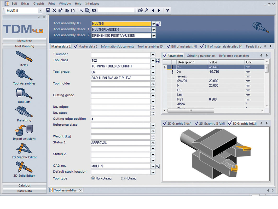Open the Tool Assemblies sidebar module
Image resolution: width=278 pixels, height=209 pixels.
24,77
